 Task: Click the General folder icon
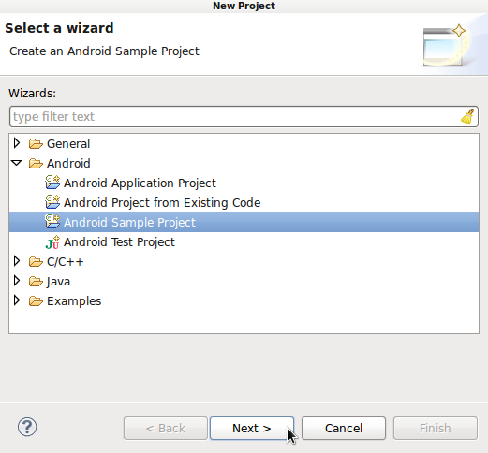[x=36, y=144]
